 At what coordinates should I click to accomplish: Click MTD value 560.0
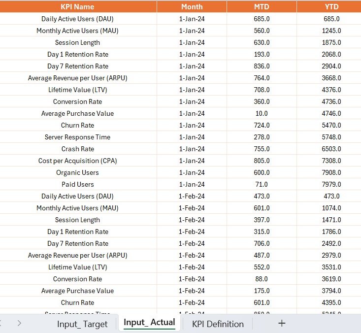(262, 31)
